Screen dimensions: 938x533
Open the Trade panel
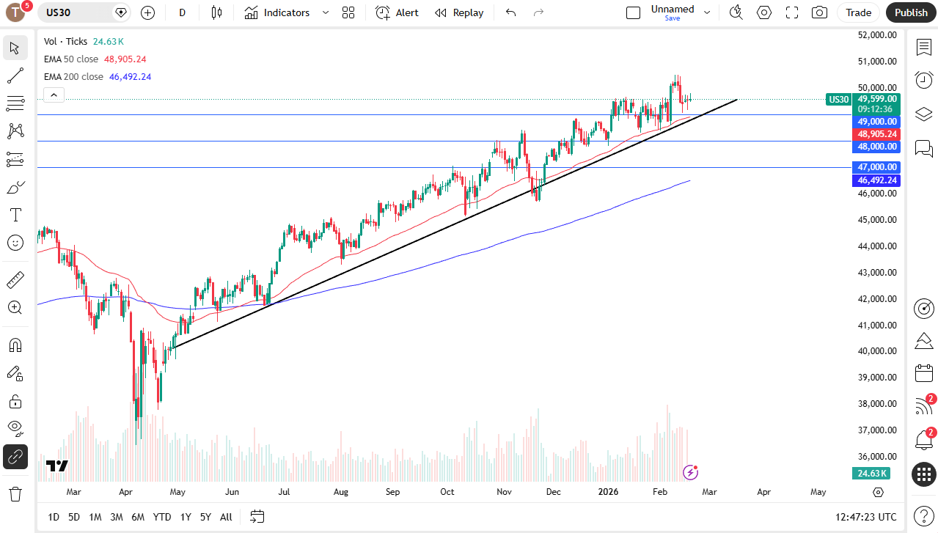point(859,12)
